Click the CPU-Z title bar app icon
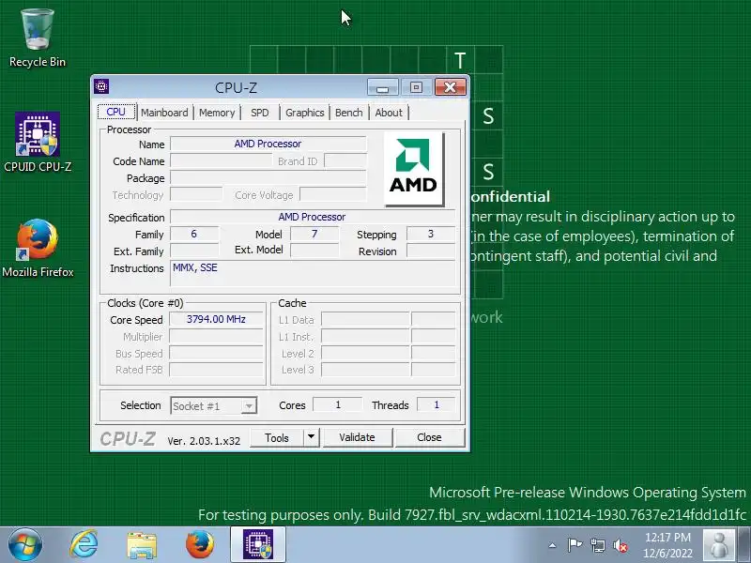Image resolution: width=751 pixels, height=563 pixels. coord(101,86)
